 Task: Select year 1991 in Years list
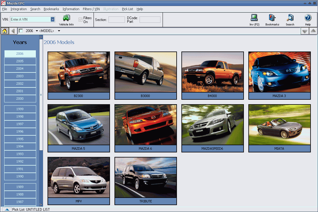(20, 169)
